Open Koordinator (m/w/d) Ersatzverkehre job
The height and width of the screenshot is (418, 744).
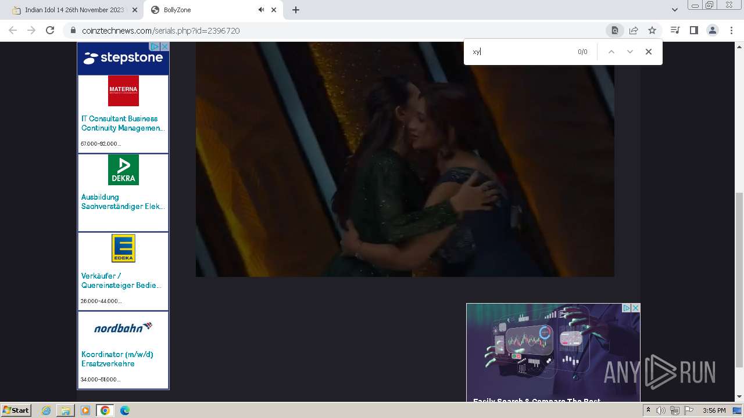pos(117,359)
